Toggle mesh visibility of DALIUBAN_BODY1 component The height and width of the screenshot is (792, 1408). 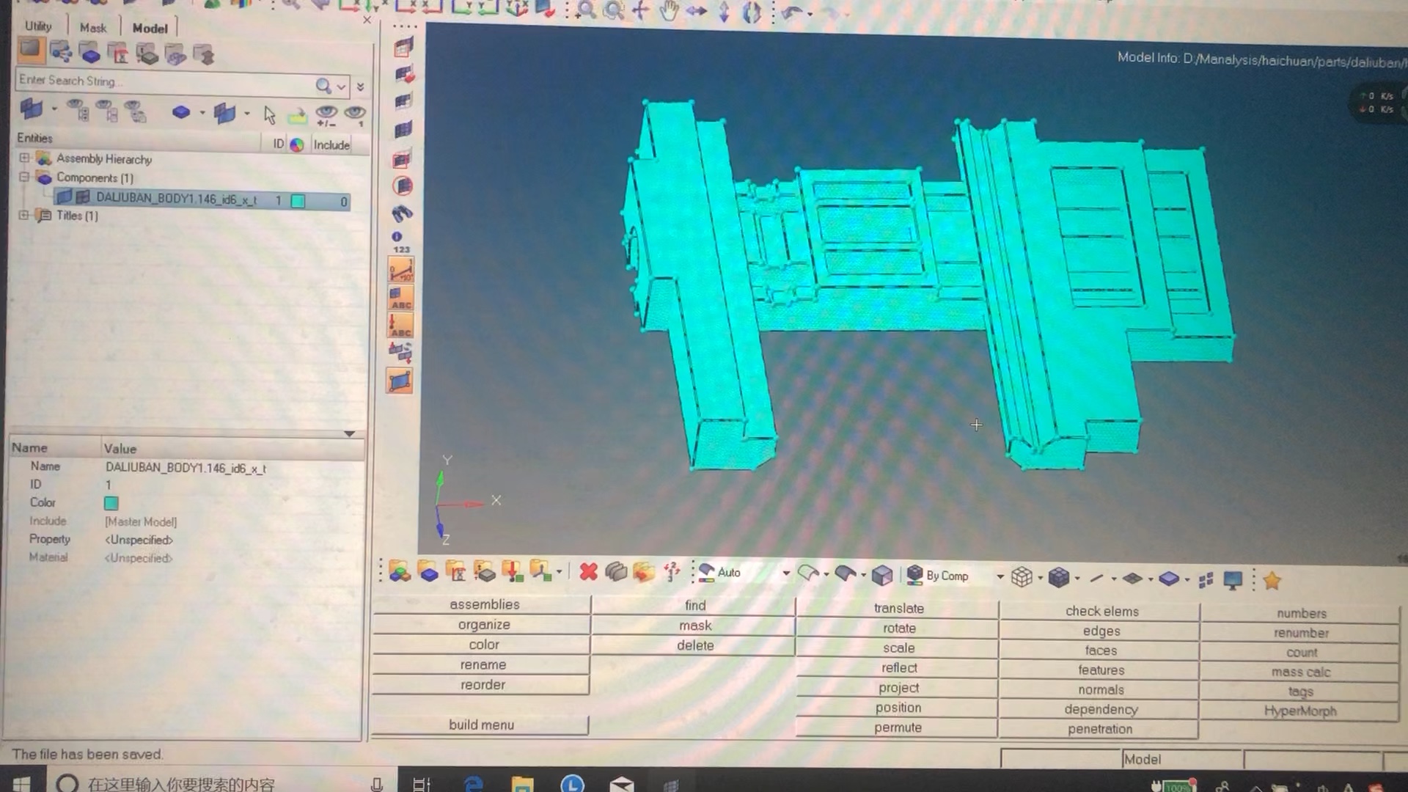[83, 197]
